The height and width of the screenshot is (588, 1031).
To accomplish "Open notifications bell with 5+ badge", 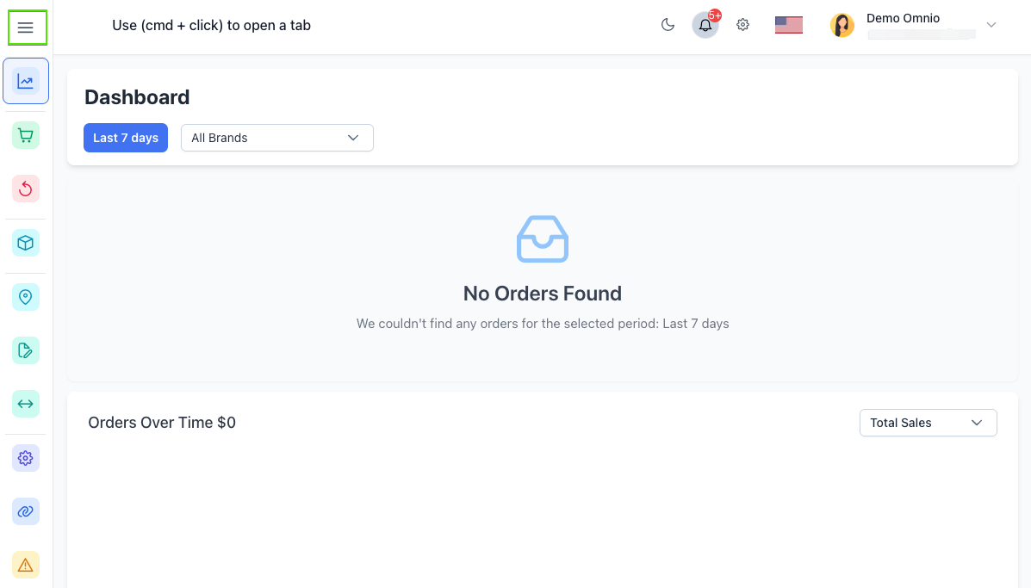I will coord(705,25).
